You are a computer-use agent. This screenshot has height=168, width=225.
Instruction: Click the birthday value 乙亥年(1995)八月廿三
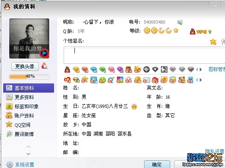105,106
